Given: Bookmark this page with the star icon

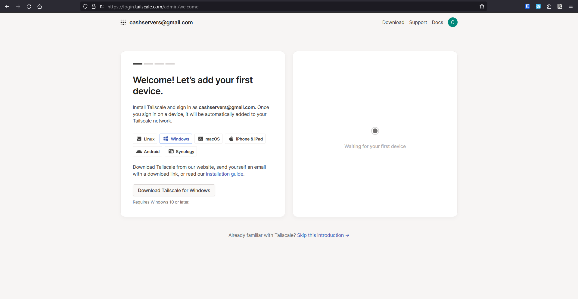Looking at the screenshot, I should (x=482, y=7).
